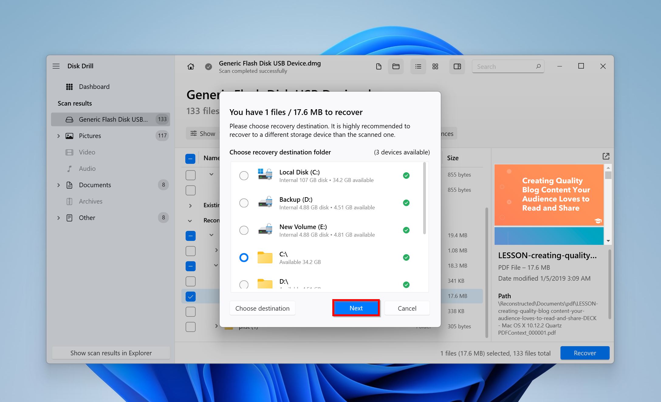Open the Dashboard view
Viewport: 661px width, 402px height.
[x=94, y=86]
